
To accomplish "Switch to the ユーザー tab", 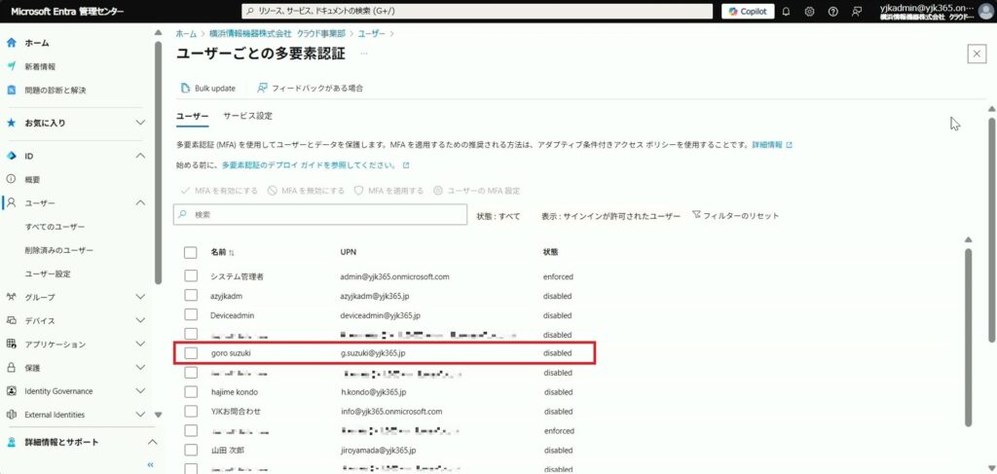I will 192,116.
